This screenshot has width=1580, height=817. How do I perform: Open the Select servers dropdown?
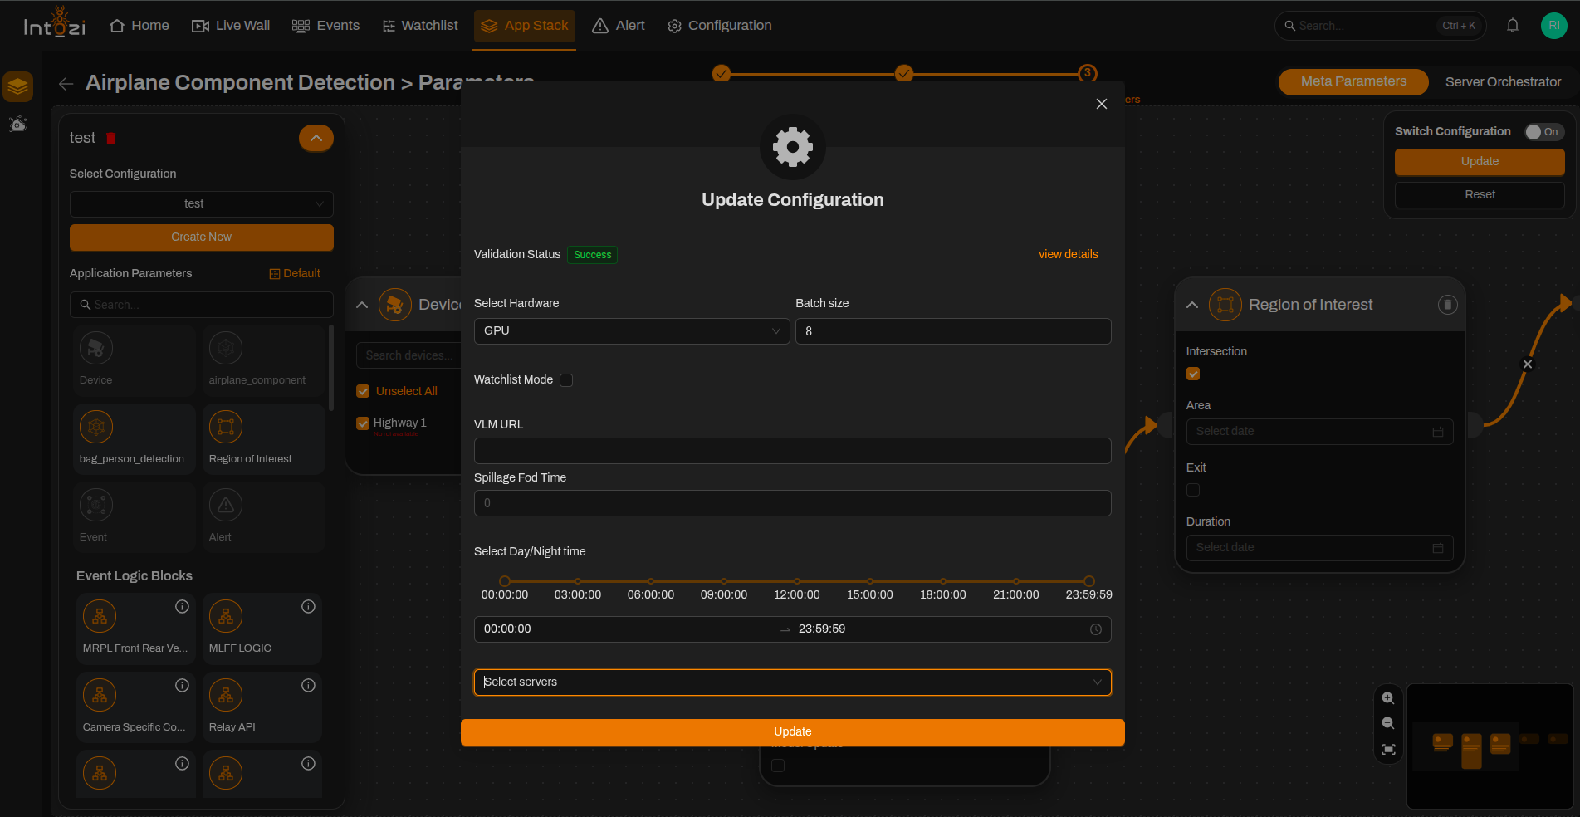pos(793,682)
